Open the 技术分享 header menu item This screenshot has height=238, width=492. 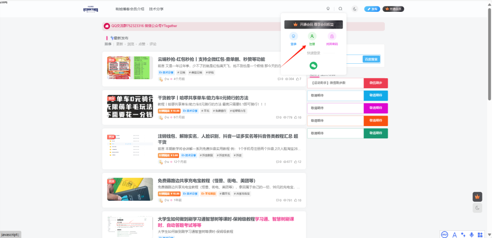(x=156, y=9)
